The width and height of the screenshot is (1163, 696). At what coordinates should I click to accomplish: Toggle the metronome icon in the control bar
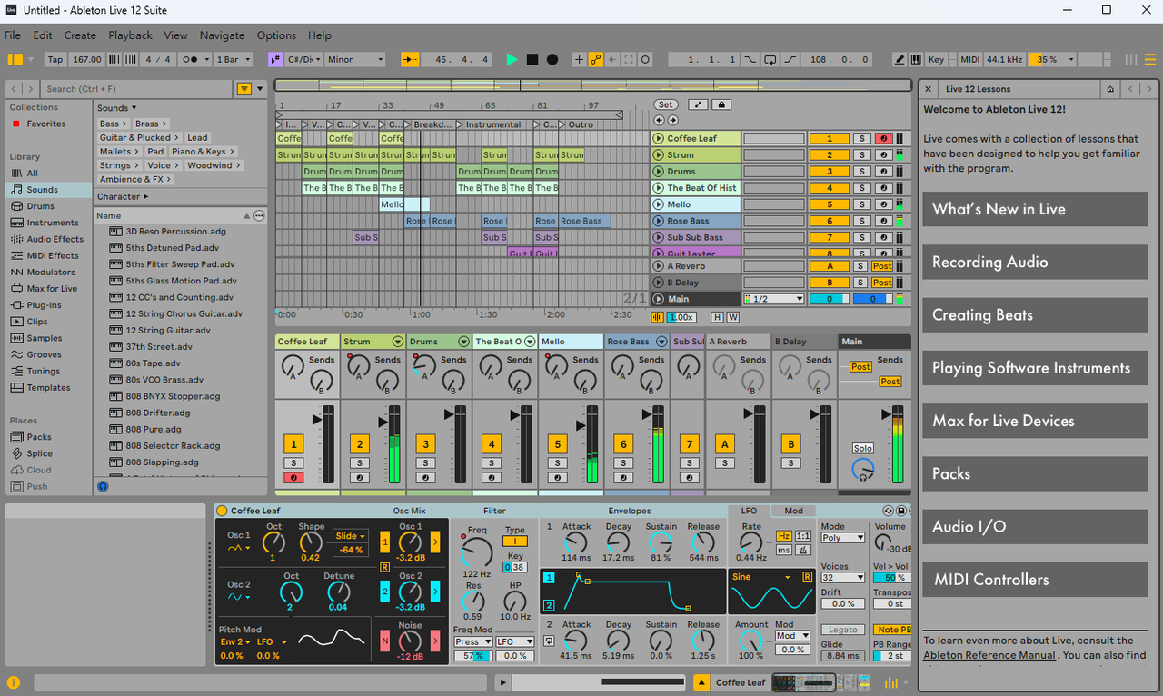tap(190, 60)
